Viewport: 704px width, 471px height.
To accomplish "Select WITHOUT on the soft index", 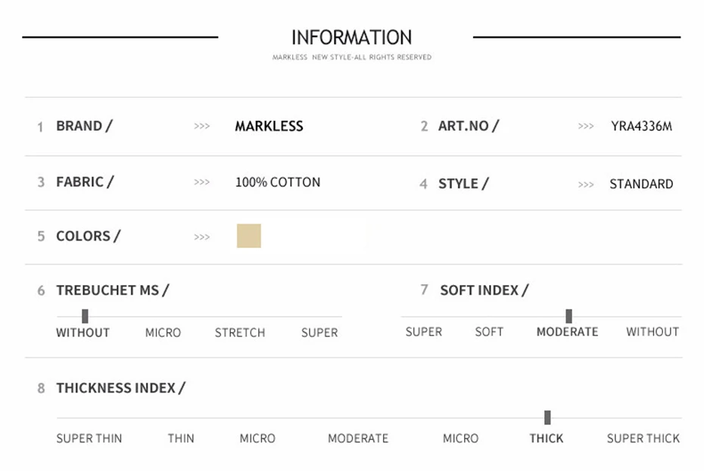I will [653, 332].
